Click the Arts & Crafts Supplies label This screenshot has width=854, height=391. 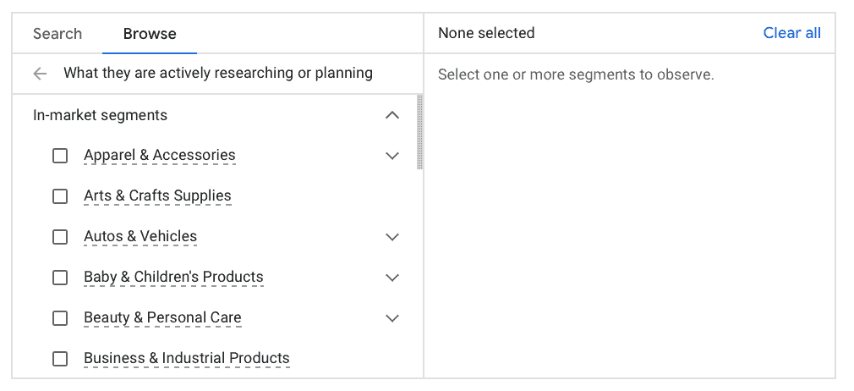click(157, 196)
